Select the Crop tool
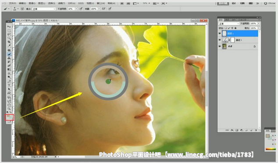The height and width of the screenshot is (163, 278). (x=9, y=42)
